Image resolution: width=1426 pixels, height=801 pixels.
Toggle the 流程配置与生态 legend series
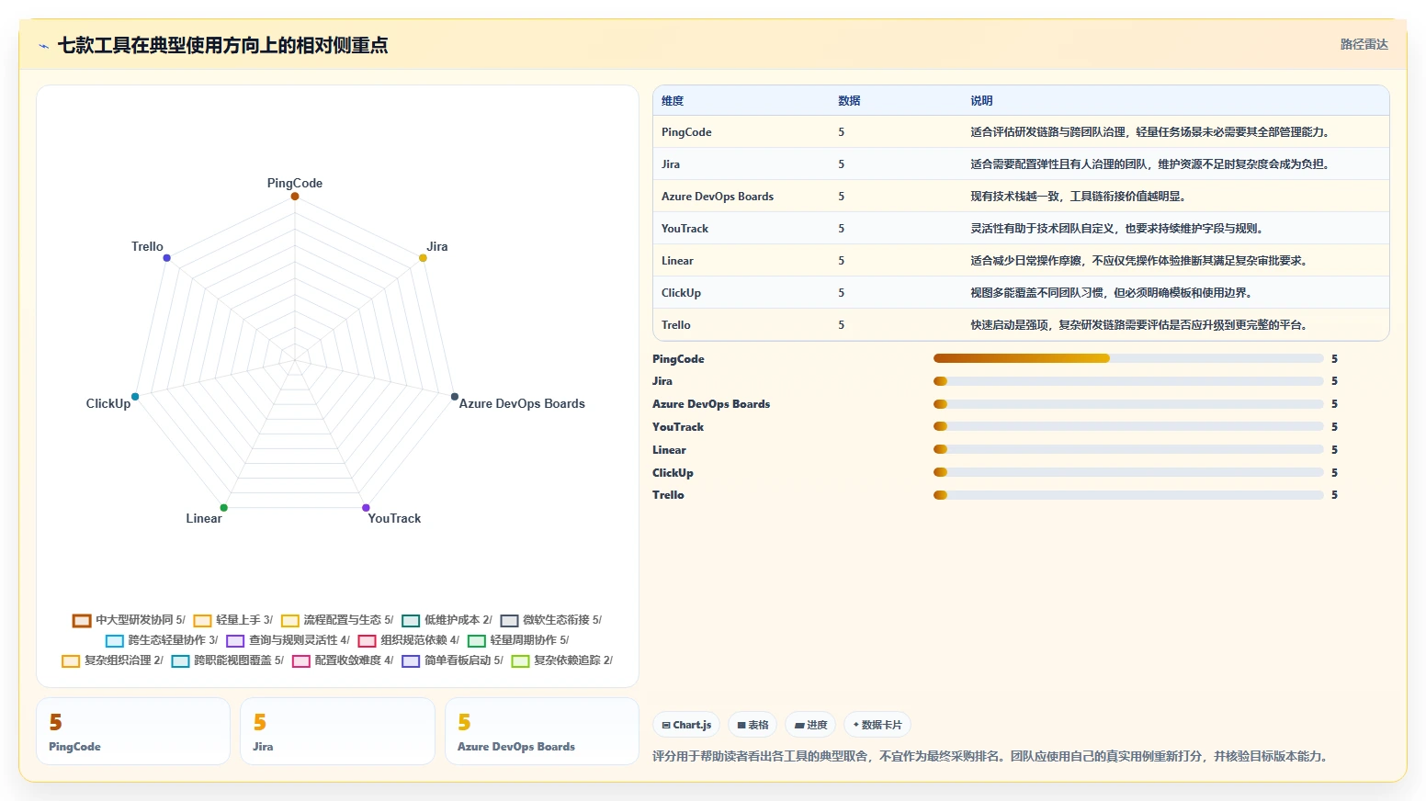click(x=337, y=620)
